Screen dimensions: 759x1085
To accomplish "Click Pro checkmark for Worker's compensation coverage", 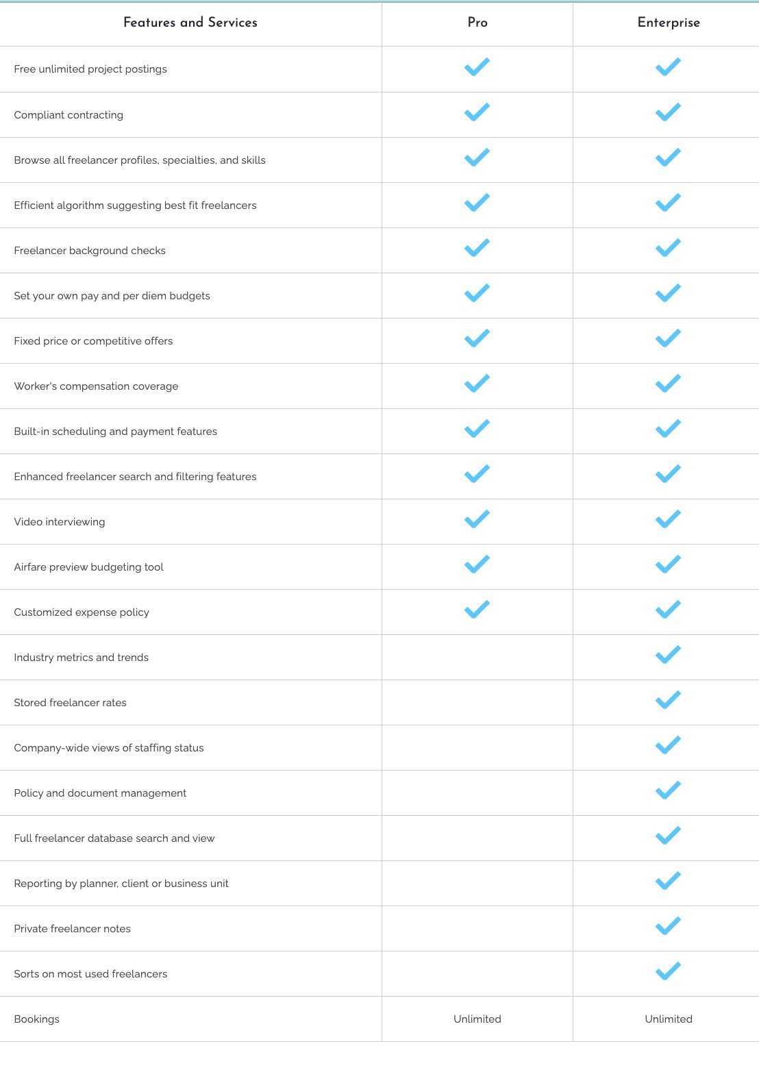I will (x=477, y=384).
